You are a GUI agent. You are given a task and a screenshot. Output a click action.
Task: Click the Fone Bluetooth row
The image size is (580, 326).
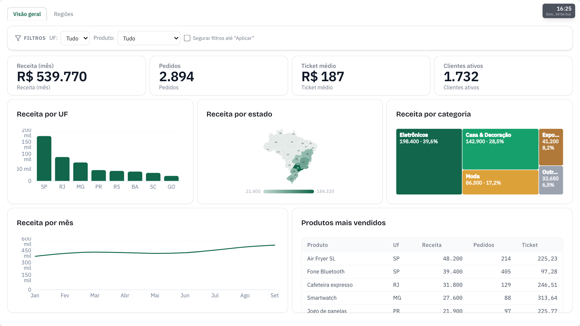click(432, 272)
